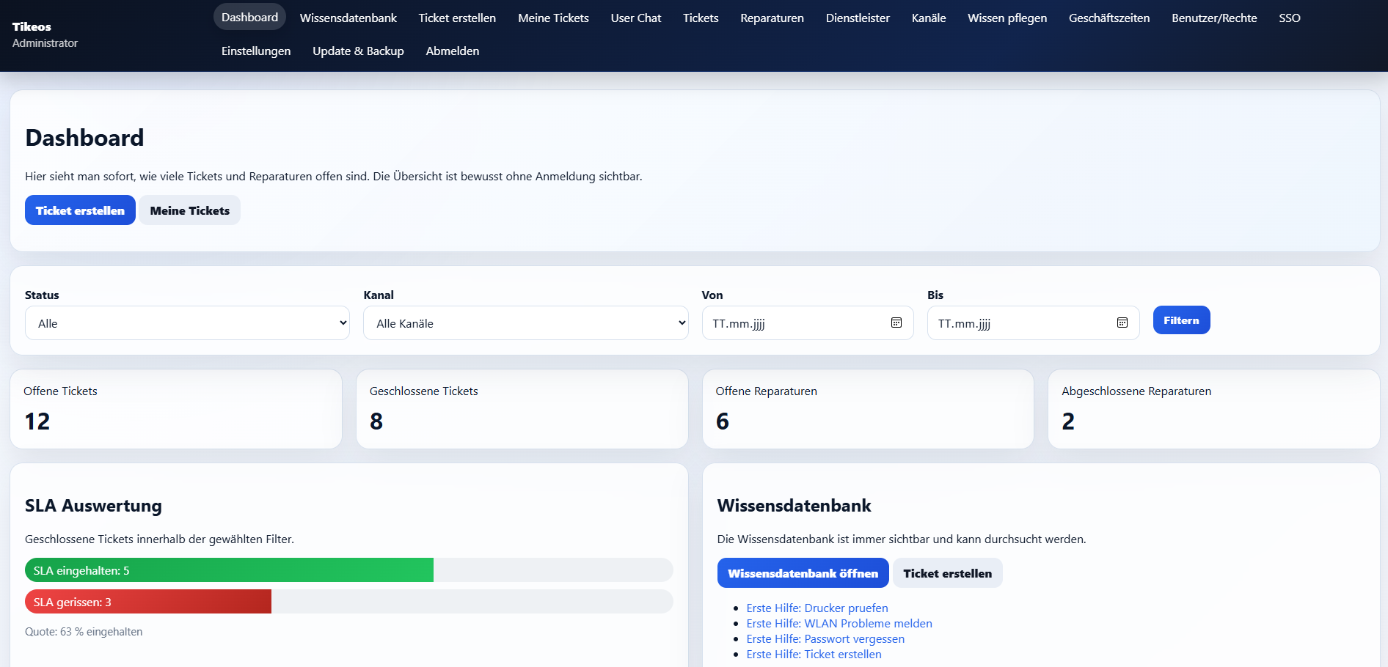Select Ticket erstellen in top navigation
The image size is (1388, 667).
[x=457, y=18]
